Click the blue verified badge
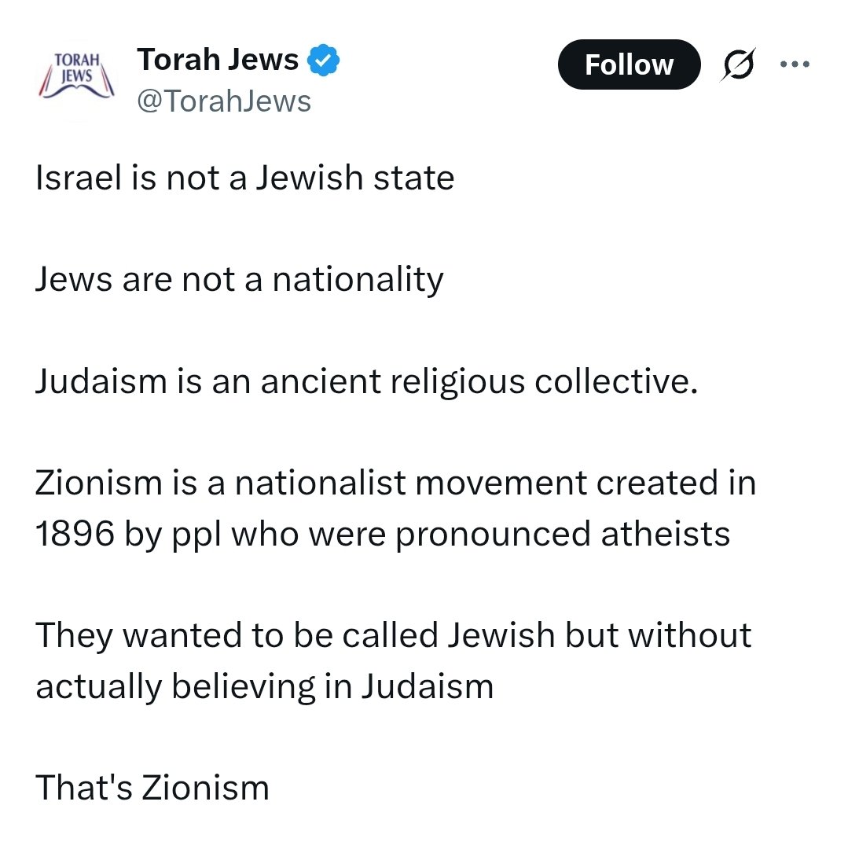The width and height of the screenshot is (848, 842). point(323,61)
